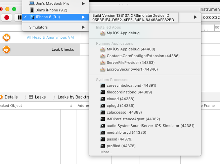Click cplogd terminal icon
This screenshot has height=164, width=220.
(103, 106)
